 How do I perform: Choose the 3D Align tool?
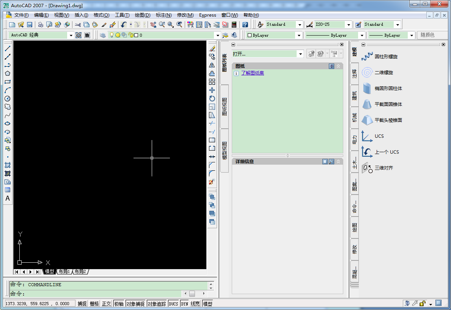click(x=377, y=168)
